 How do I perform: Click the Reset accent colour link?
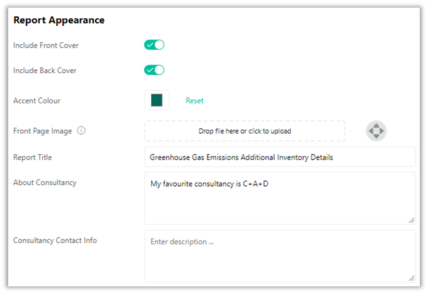(195, 100)
